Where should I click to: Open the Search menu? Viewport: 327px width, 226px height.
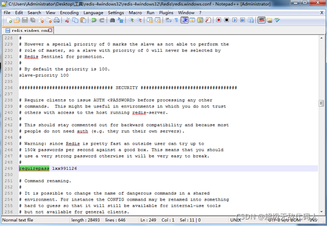click(x=34, y=13)
